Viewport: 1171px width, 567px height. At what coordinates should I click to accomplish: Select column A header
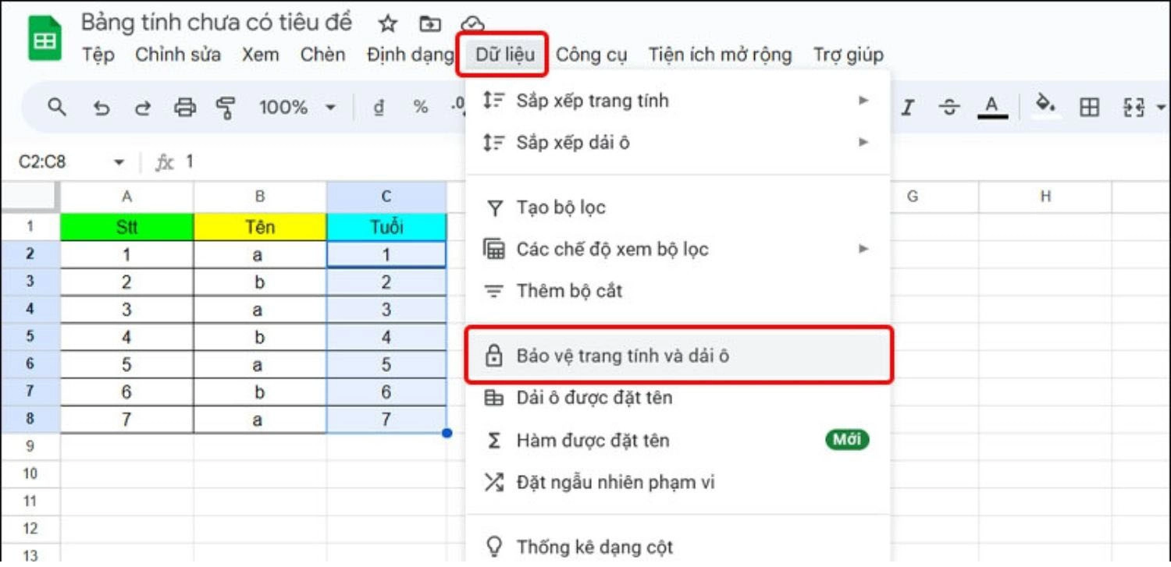[127, 197]
